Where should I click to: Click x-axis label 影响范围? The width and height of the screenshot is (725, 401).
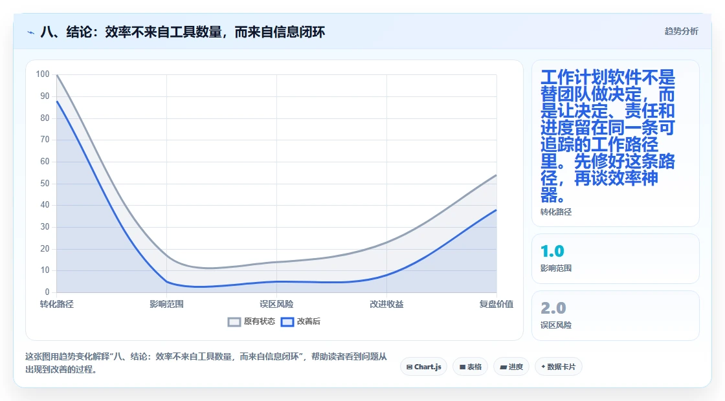pos(166,304)
